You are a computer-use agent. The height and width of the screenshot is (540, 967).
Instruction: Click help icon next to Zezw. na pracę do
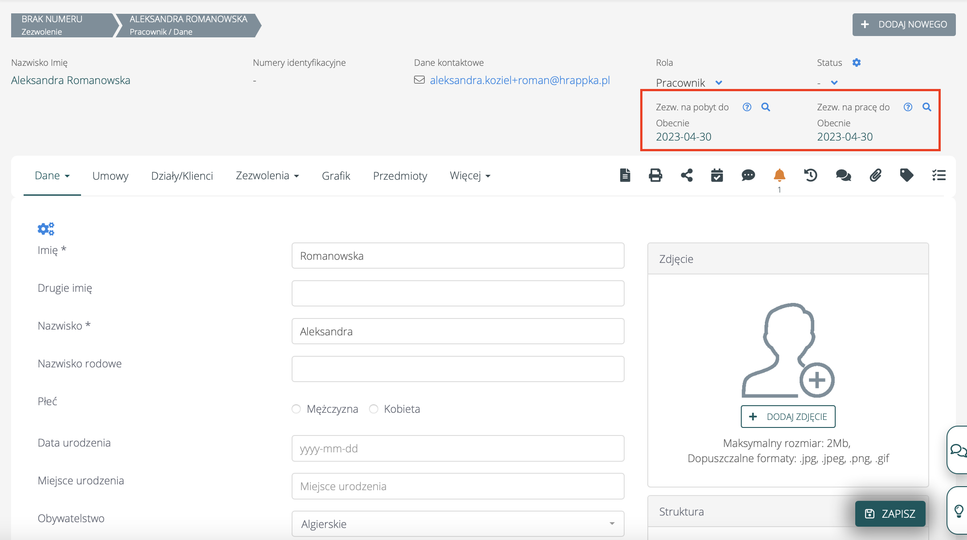[908, 107]
